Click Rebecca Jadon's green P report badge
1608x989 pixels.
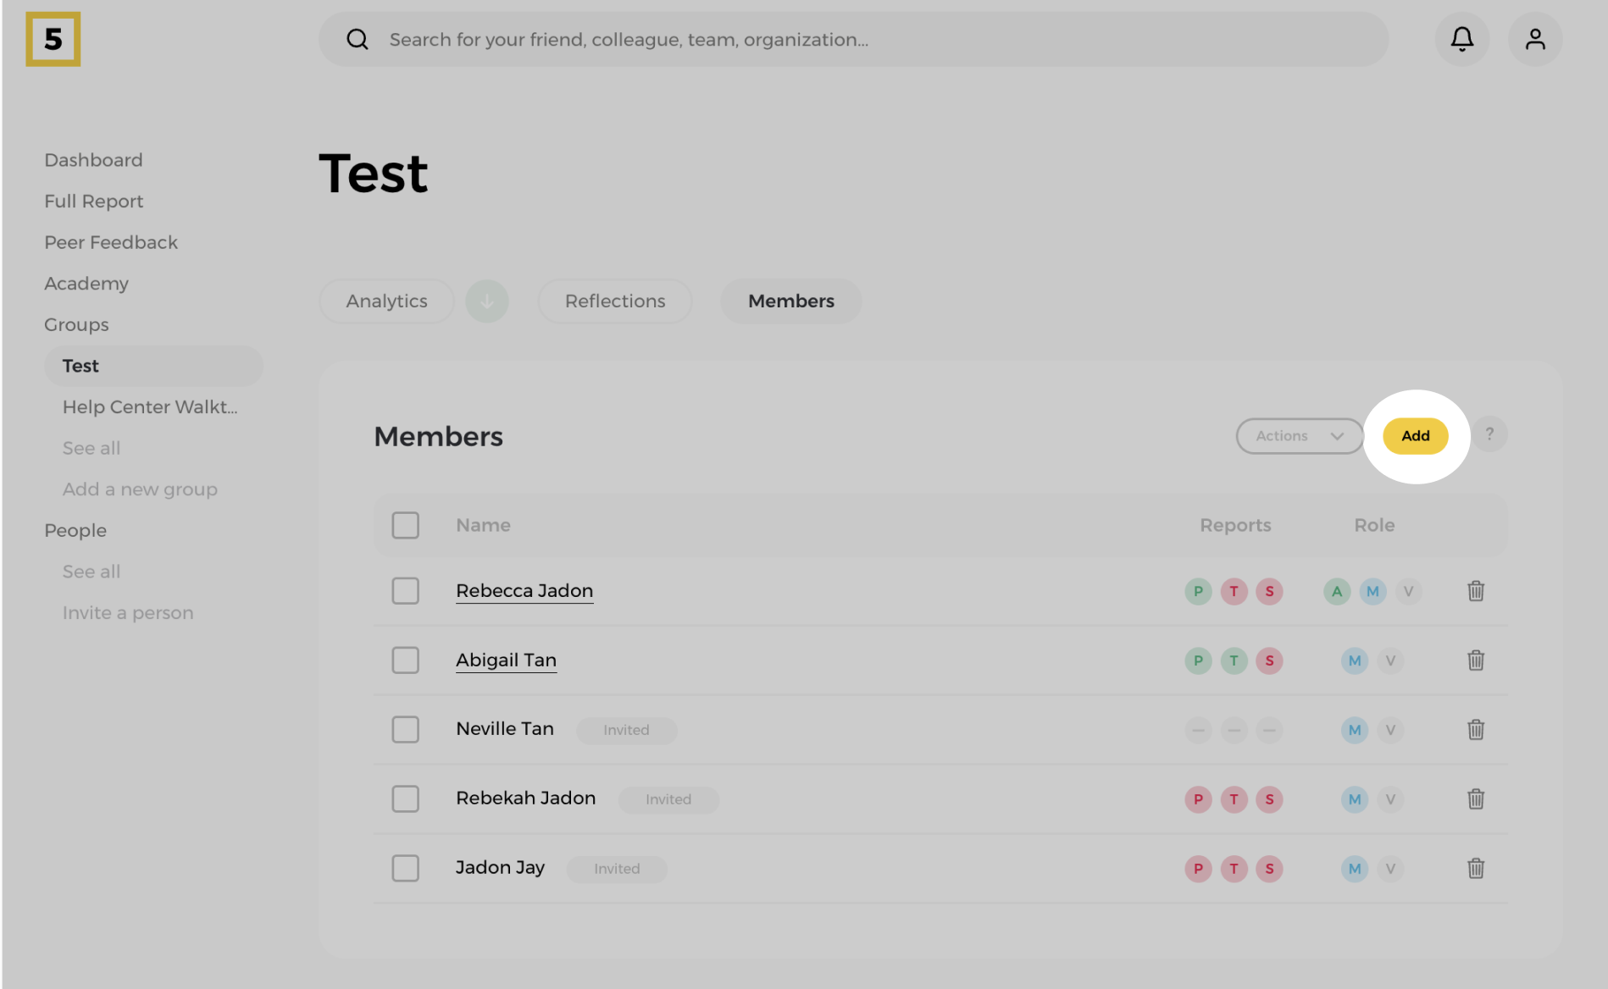[1197, 591]
